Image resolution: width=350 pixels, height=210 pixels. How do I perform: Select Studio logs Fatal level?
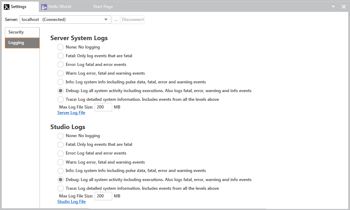click(60, 144)
